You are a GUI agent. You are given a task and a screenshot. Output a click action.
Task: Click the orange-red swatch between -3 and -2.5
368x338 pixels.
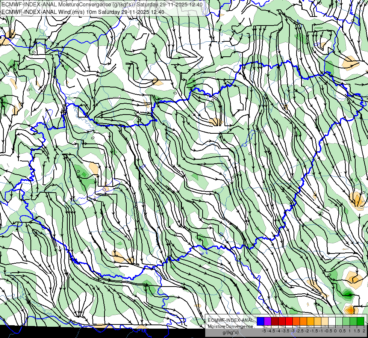[x=296, y=321]
